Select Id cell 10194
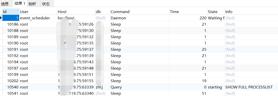278x96 pixels. point(11,62)
